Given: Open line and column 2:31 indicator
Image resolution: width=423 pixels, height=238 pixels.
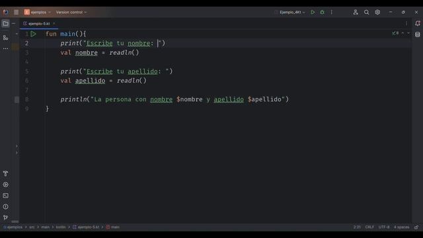Looking at the screenshot, I should (x=357, y=227).
